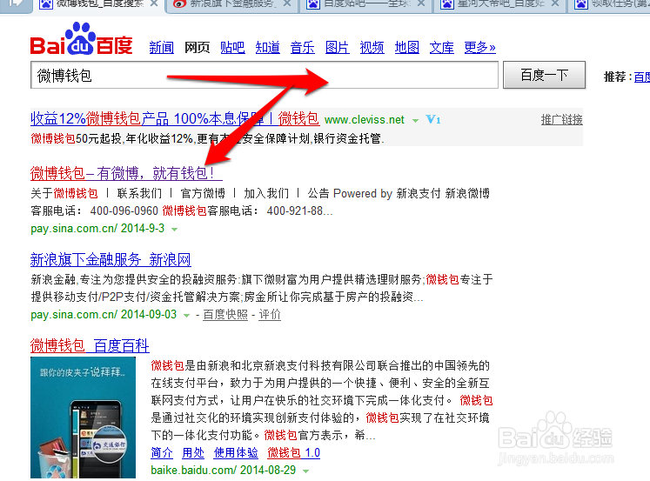Expand the arrow after pay.sina.com.cn/ 2014-09-03
Image resolution: width=650 pixels, height=481 pixels.
point(186,316)
